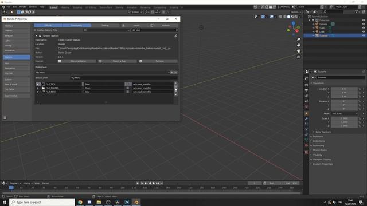Toggle the Official add-ons filter
This screenshot has width=367, height=206.
[x=48, y=25]
